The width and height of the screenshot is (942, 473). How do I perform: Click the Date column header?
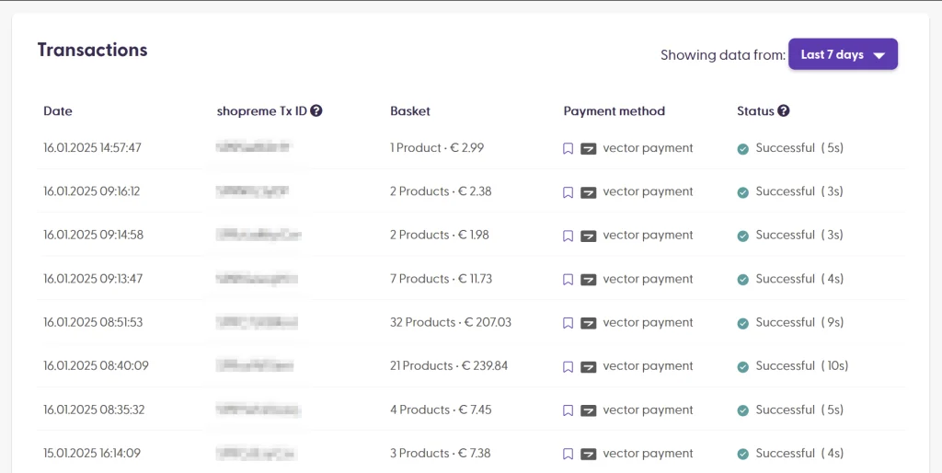58,111
